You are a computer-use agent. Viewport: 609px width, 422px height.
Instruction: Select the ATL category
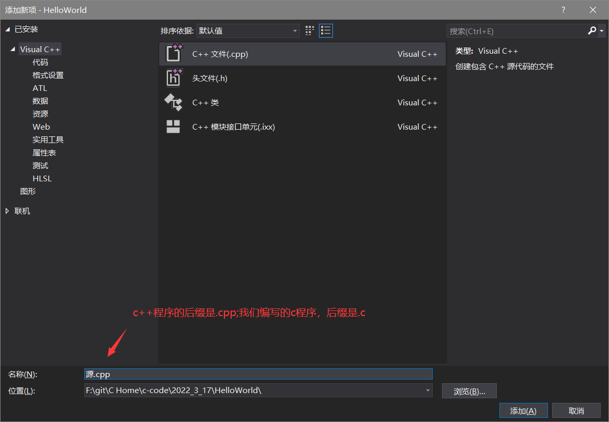coord(40,88)
